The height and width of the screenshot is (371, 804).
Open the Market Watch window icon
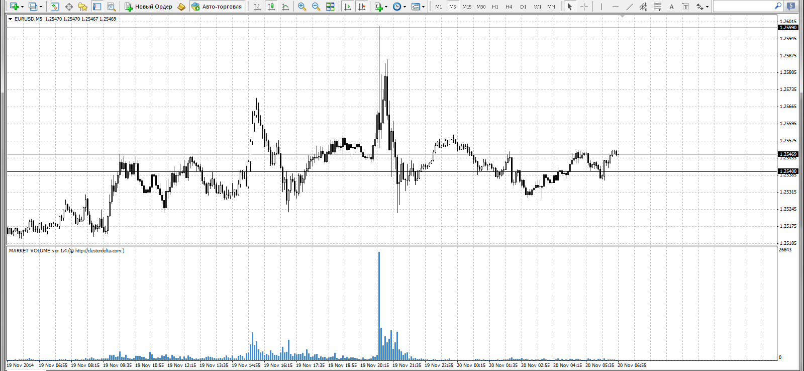(x=55, y=7)
